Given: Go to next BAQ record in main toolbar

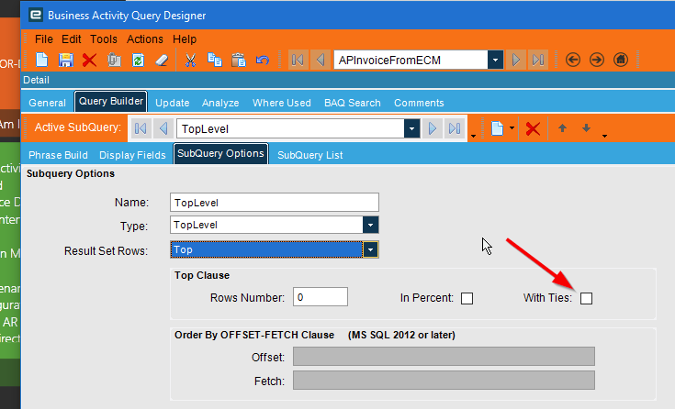Looking at the screenshot, I should pyautogui.click(x=516, y=60).
